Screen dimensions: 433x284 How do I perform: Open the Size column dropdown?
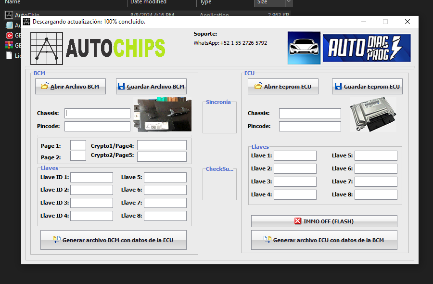click(x=288, y=3)
